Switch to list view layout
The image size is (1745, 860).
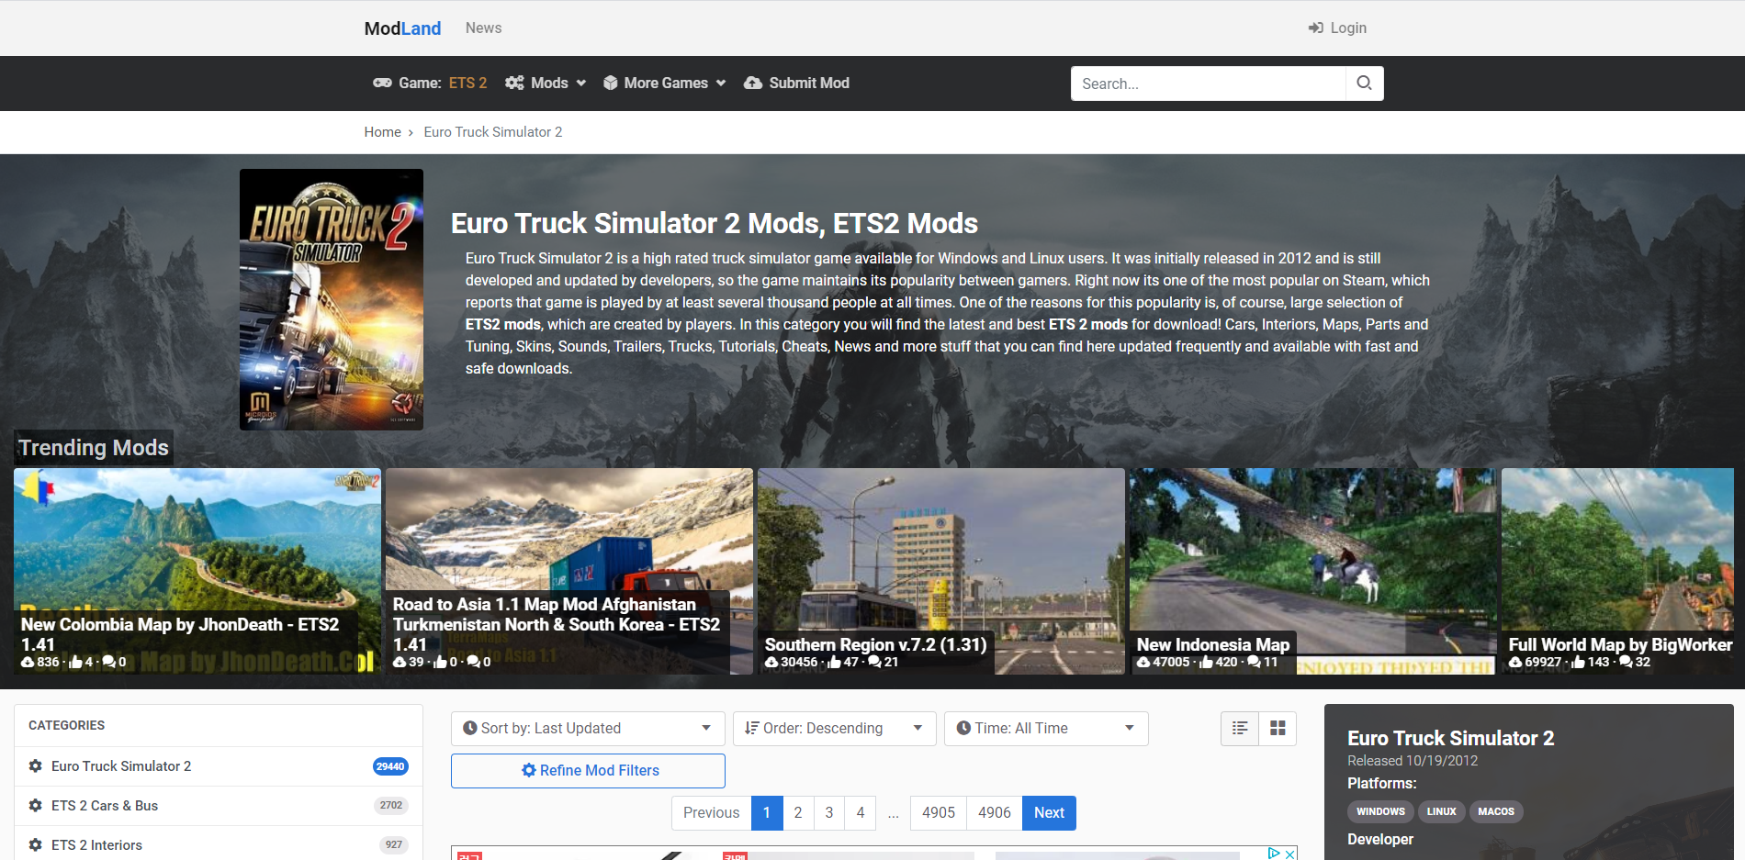1240,729
